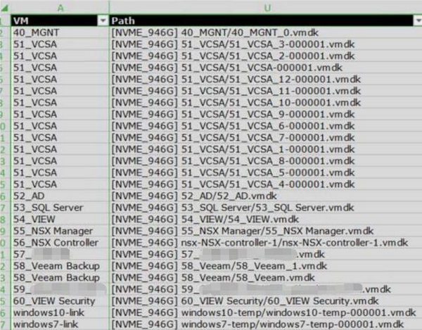
Task: Select the 55_NSX Manager VM cell
Action: click(60, 231)
